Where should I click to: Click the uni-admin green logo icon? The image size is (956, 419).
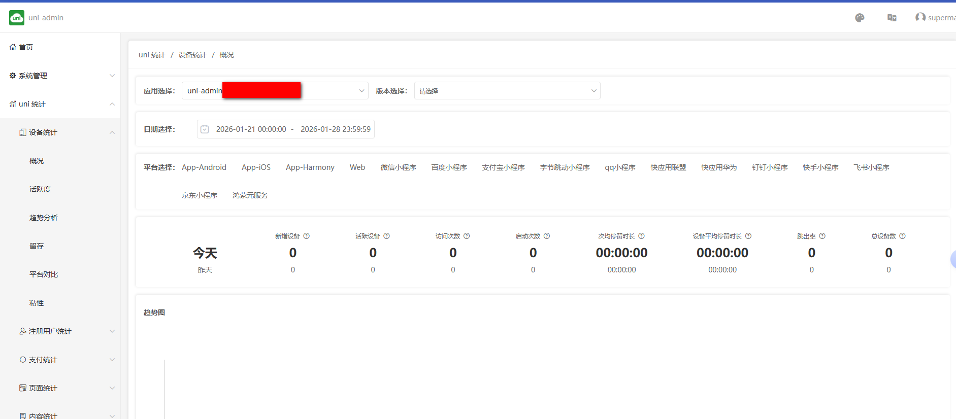17,18
